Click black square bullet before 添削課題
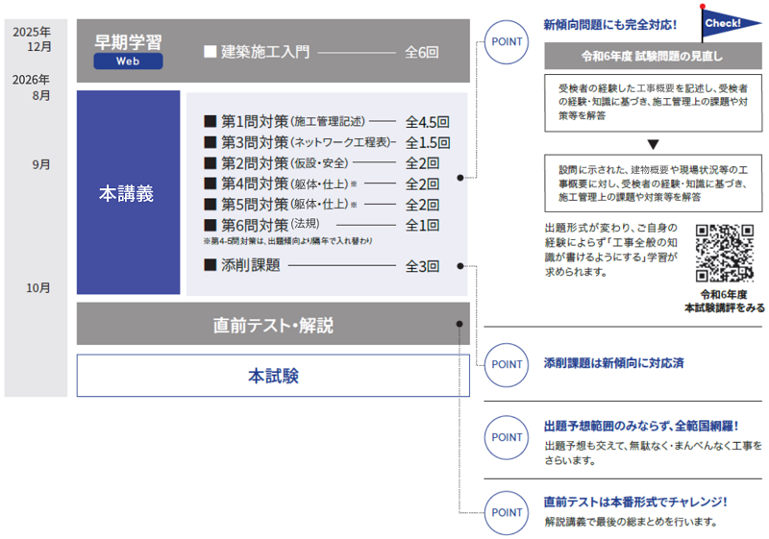The height and width of the screenshot is (539, 769). [210, 266]
